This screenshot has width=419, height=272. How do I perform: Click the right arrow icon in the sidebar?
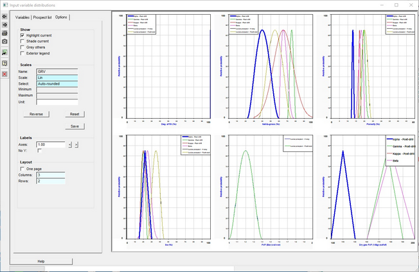pyautogui.click(x=4, y=25)
